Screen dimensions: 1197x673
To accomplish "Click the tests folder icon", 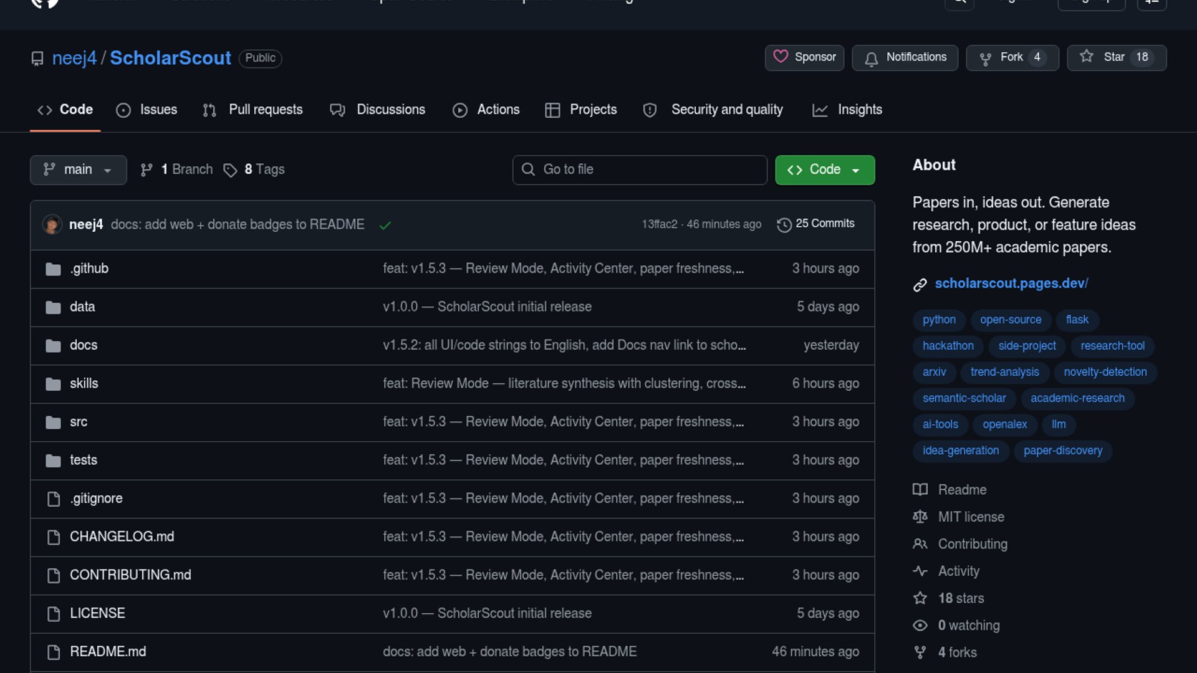I will (x=53, y=461).
